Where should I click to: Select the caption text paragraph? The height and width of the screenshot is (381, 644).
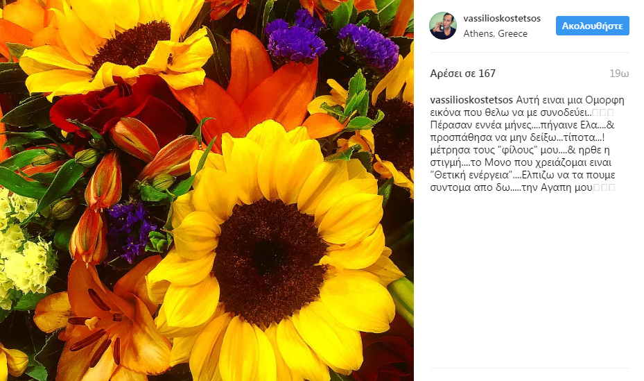click(x=528, y=144)
